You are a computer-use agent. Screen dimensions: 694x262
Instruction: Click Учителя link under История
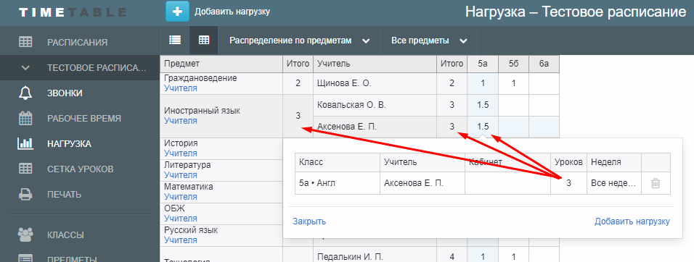pos(181,153)
